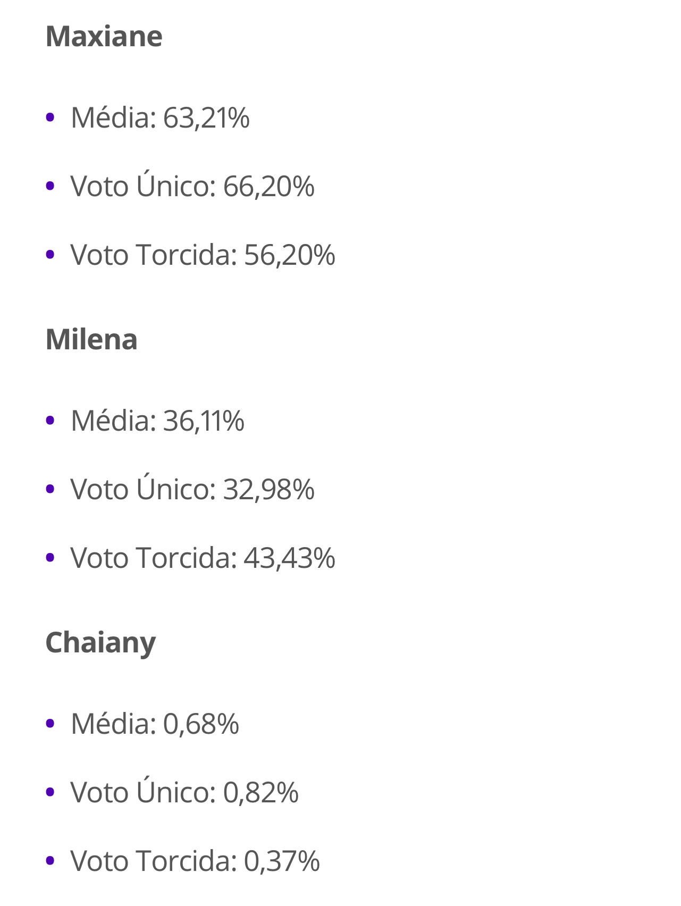Click the bullet beside Voto Torcida 56,20%
The image size is (681, 906).
[x=51, y=255]
